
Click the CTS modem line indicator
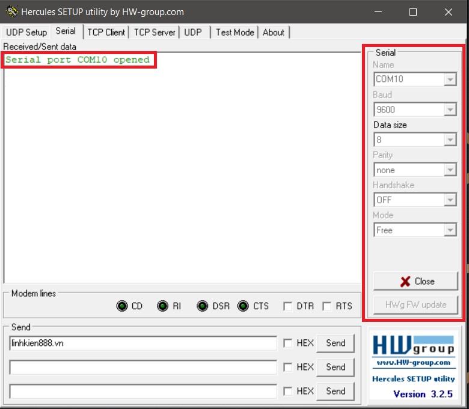243,306
